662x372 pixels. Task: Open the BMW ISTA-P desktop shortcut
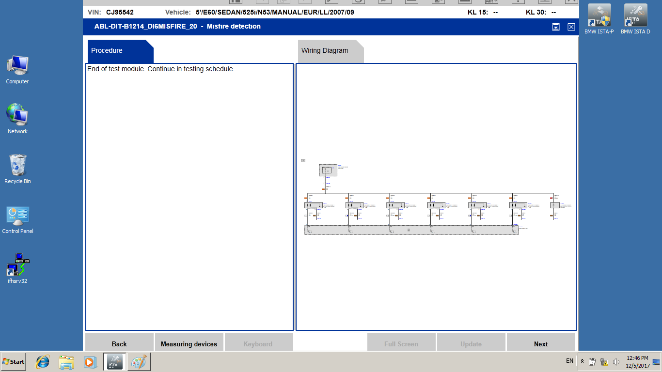(599, 18)
